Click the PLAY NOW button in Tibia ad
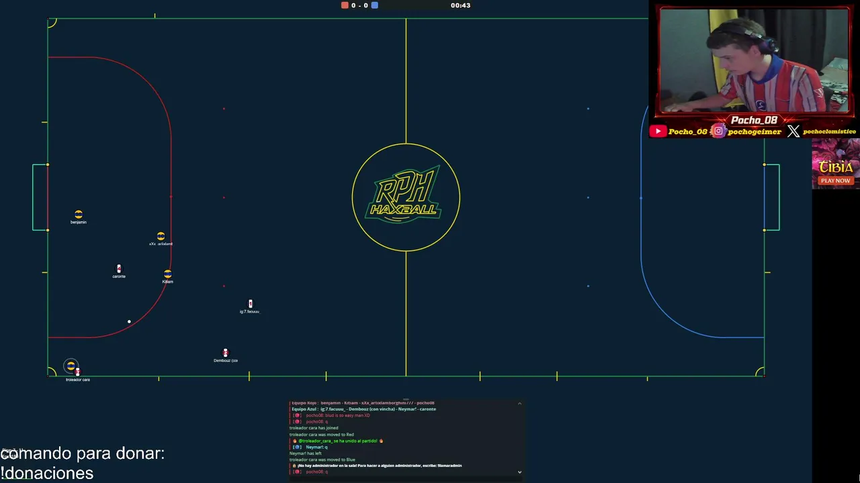Screen dimensions: 860x483 click(835, 180)
